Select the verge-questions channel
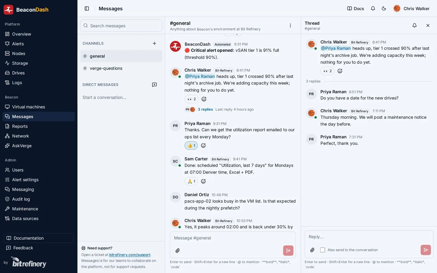 [x=121, y=68]
